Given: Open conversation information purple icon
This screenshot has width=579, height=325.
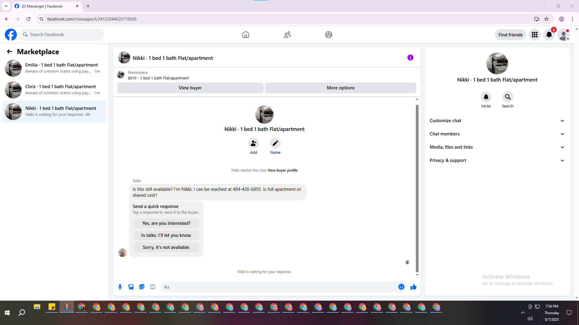Looking at the screenshot, I should pyautogui.click(x=410, y=57).
